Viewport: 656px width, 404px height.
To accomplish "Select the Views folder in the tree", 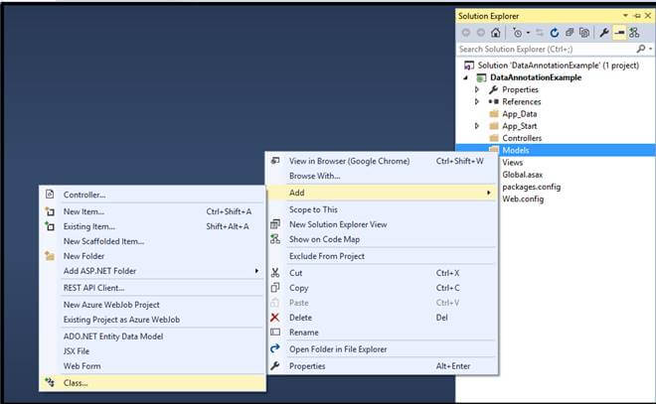I will click(x=513, y=162).
